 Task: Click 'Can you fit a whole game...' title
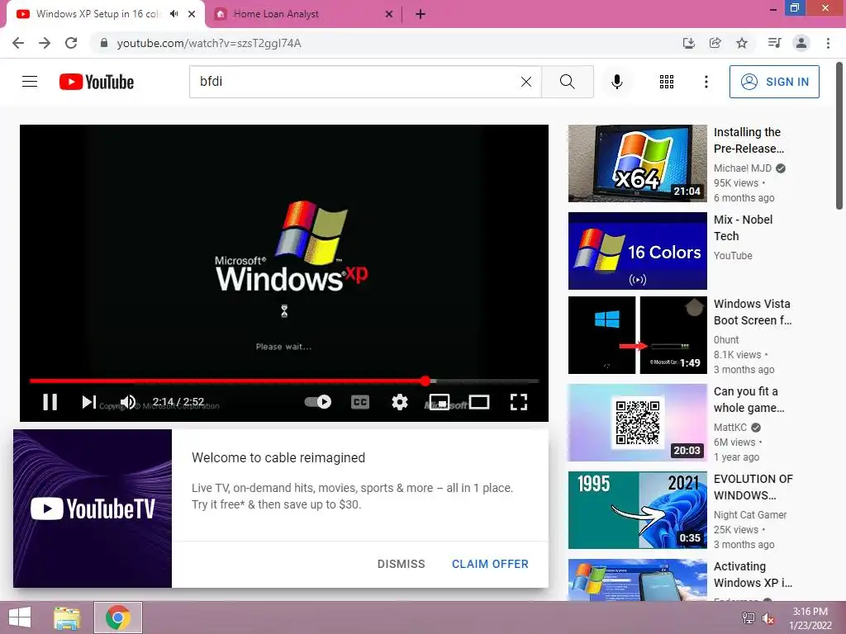[749, 400]
